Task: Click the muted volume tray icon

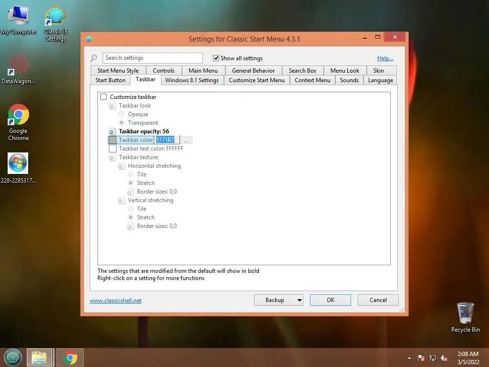Action: coord(444,358)
